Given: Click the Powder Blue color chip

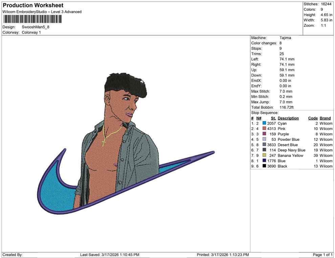Looking at the screenshot, I should 264,139.
